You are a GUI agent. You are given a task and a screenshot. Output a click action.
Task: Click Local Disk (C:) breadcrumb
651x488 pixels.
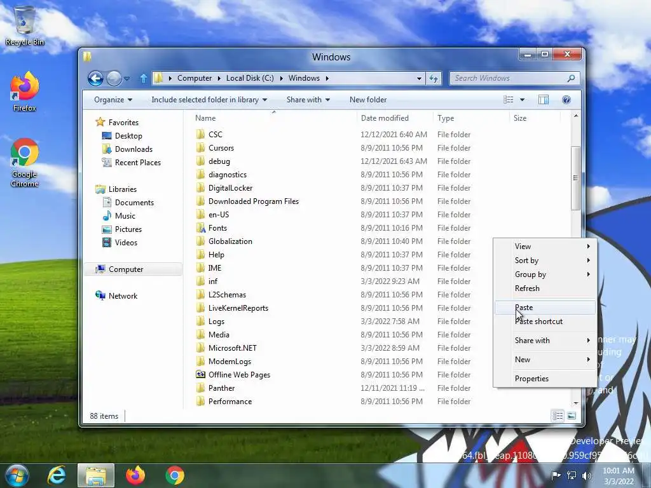click(250, 78)
